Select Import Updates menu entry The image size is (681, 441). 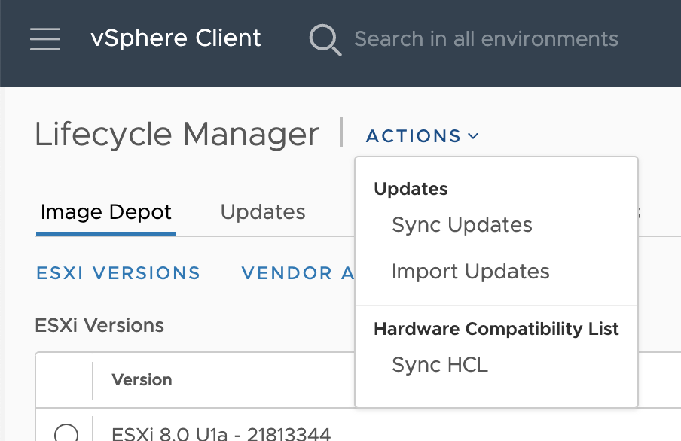[470, 272]
